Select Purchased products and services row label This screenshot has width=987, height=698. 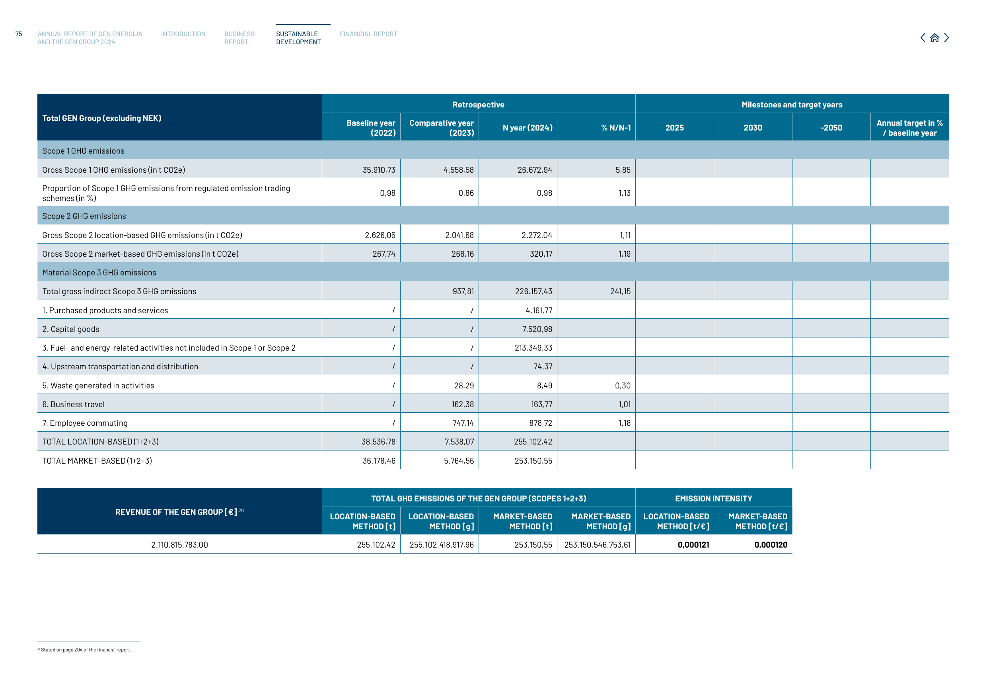(x=105, y=310)
